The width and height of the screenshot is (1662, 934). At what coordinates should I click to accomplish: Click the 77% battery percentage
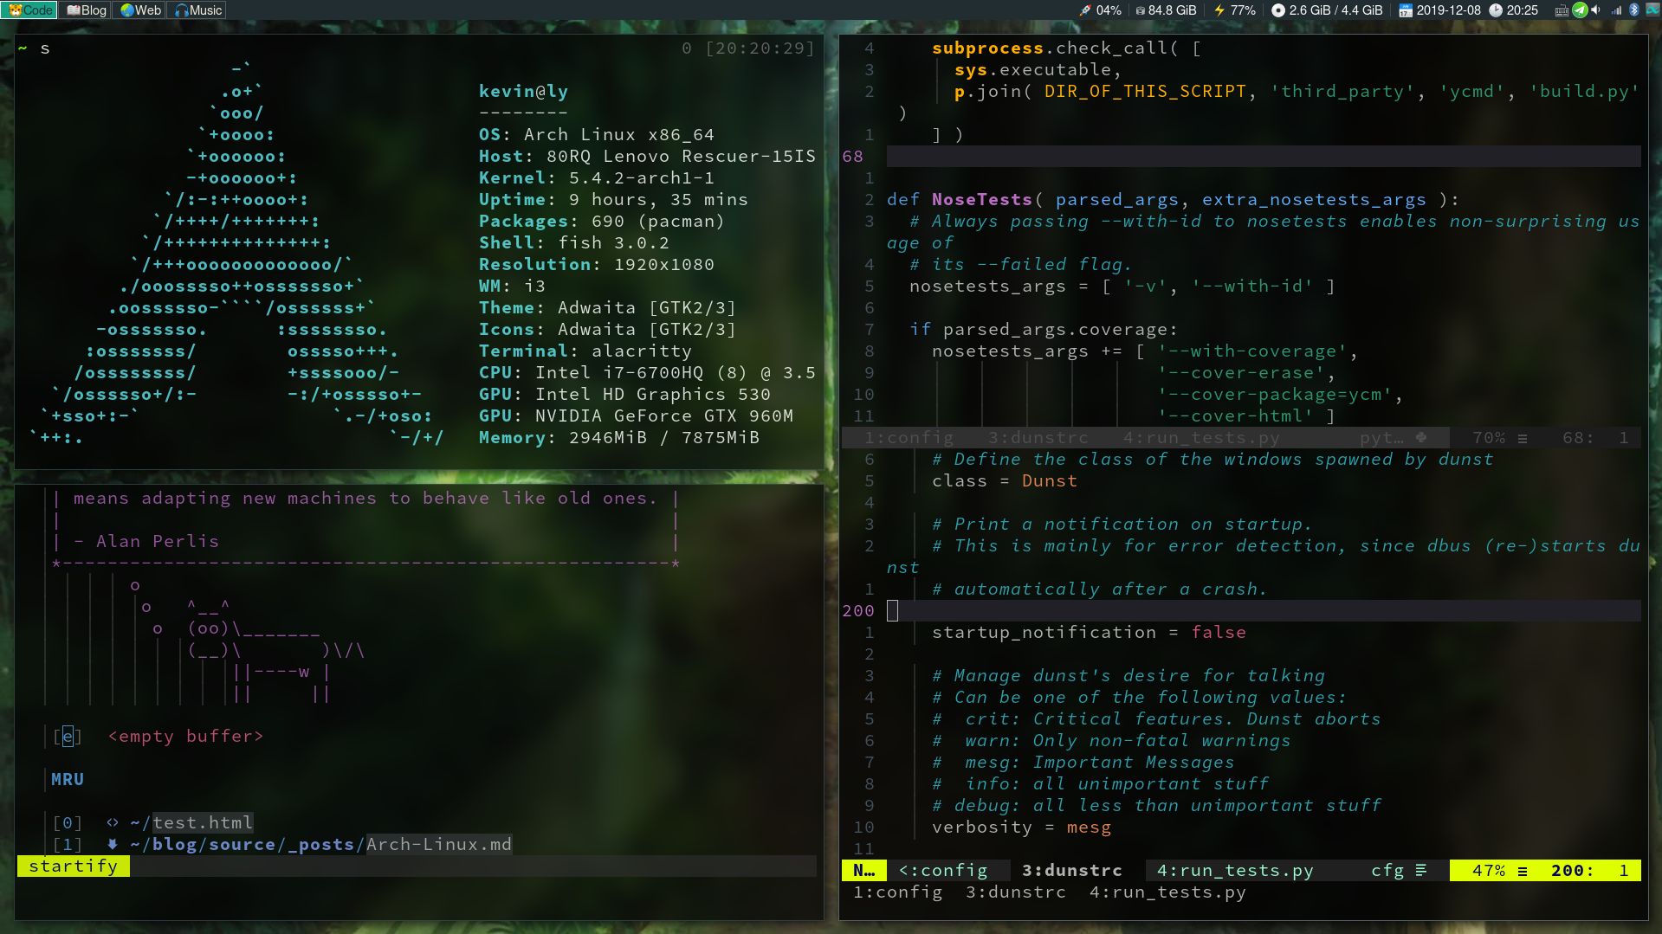pos(1243,10)
